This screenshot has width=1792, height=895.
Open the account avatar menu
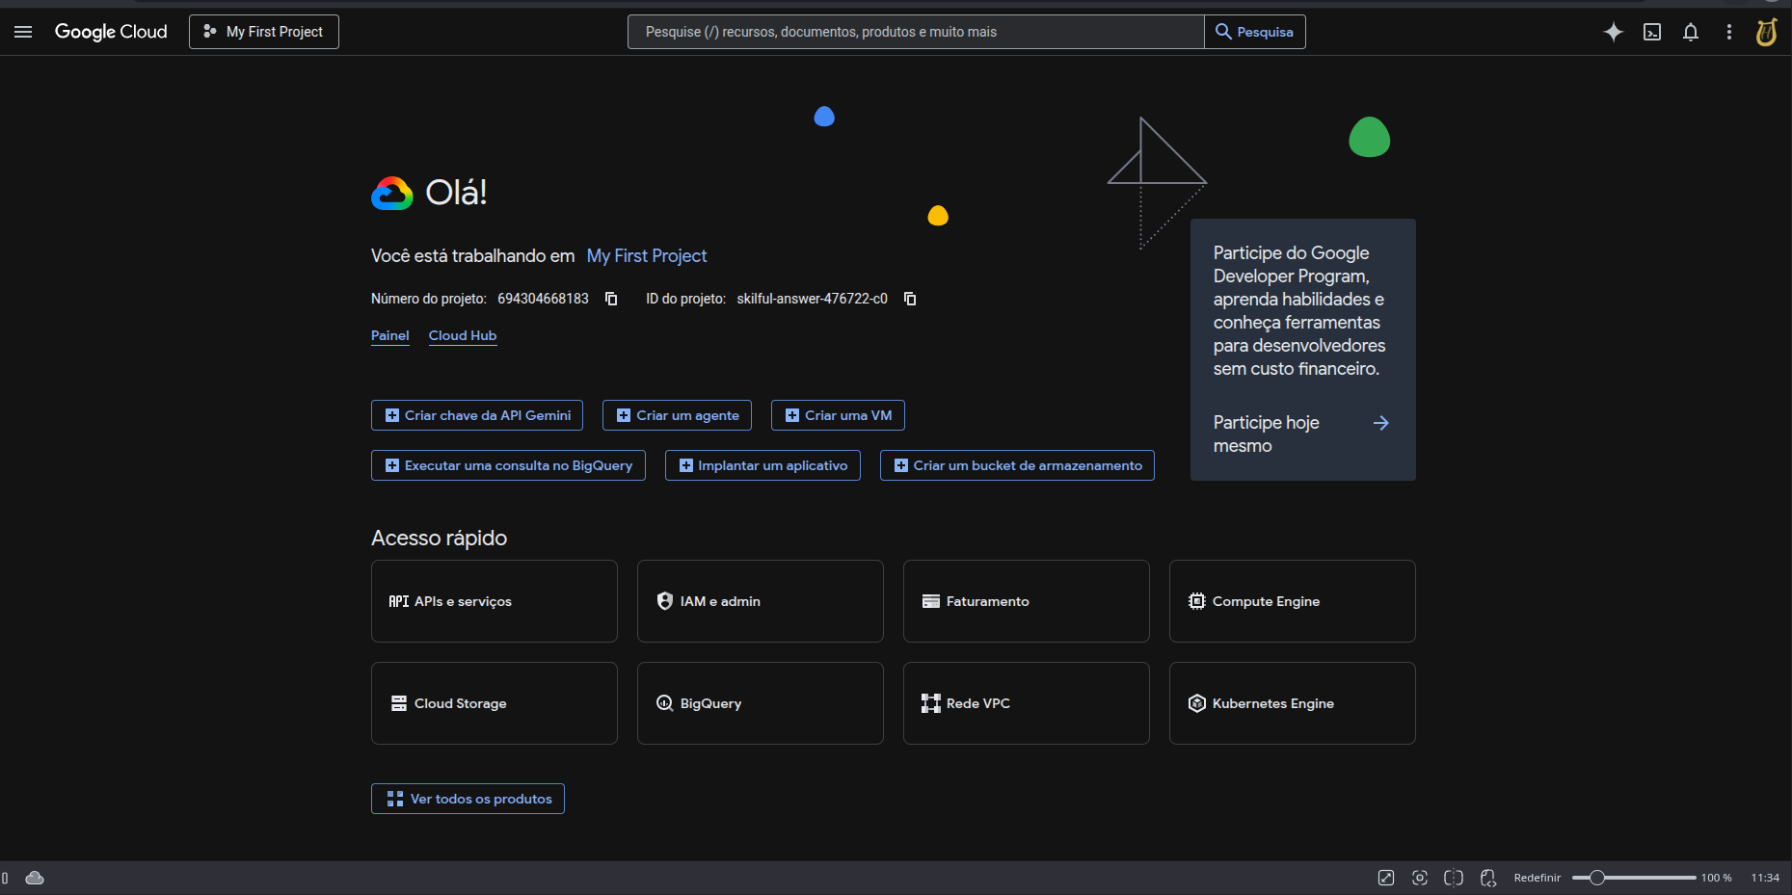(1766, 32)
